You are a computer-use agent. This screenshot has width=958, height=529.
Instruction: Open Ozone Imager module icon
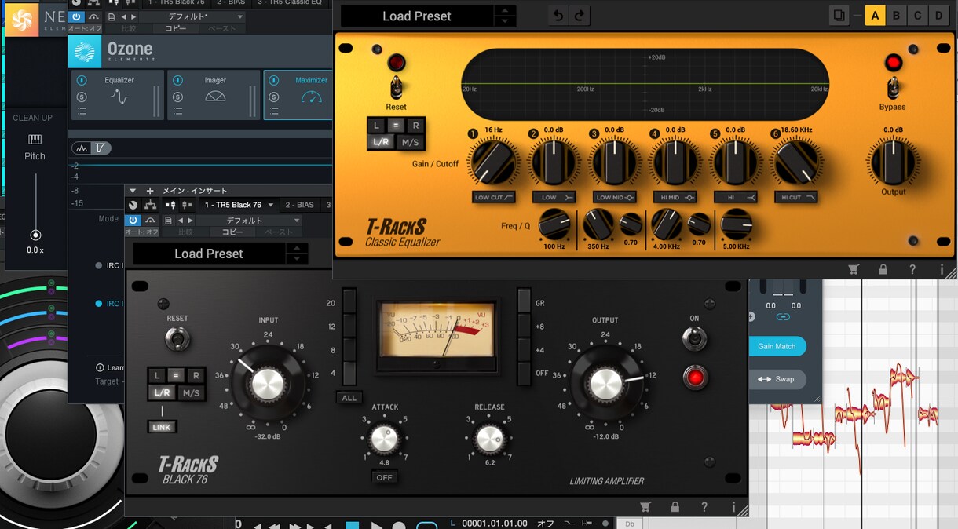click(x=215, y=96)
